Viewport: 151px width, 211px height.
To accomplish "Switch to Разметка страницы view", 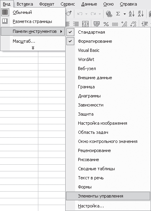I will pos(33,21).
